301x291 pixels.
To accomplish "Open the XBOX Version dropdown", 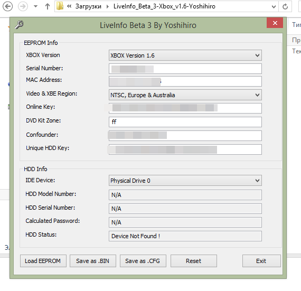I will pyautogui.click(x=185, y=55).
